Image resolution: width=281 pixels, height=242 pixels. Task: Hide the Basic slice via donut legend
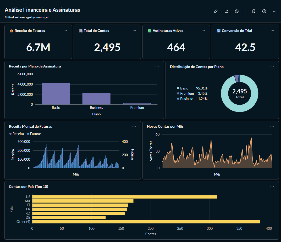click(182, 88)
